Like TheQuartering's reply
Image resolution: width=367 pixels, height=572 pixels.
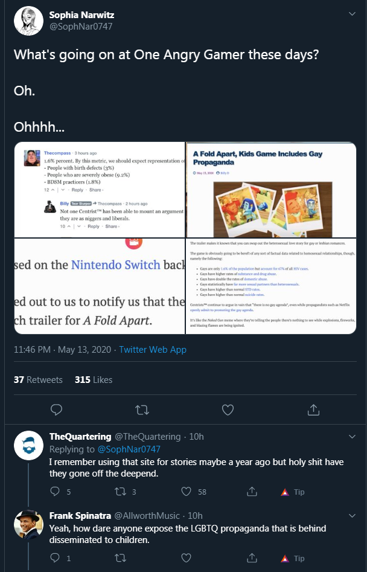(x=187, y=492)
